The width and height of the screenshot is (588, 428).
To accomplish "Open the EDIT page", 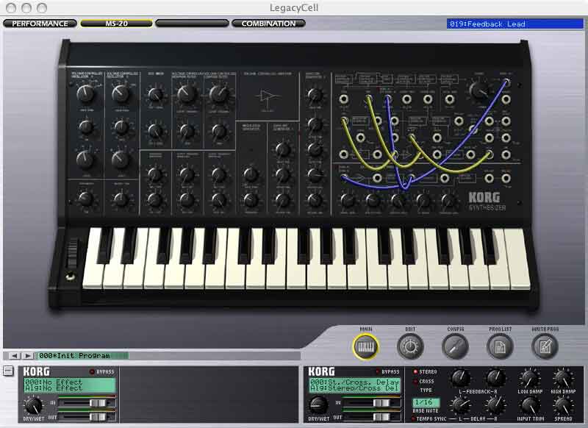I will point(410,346).
